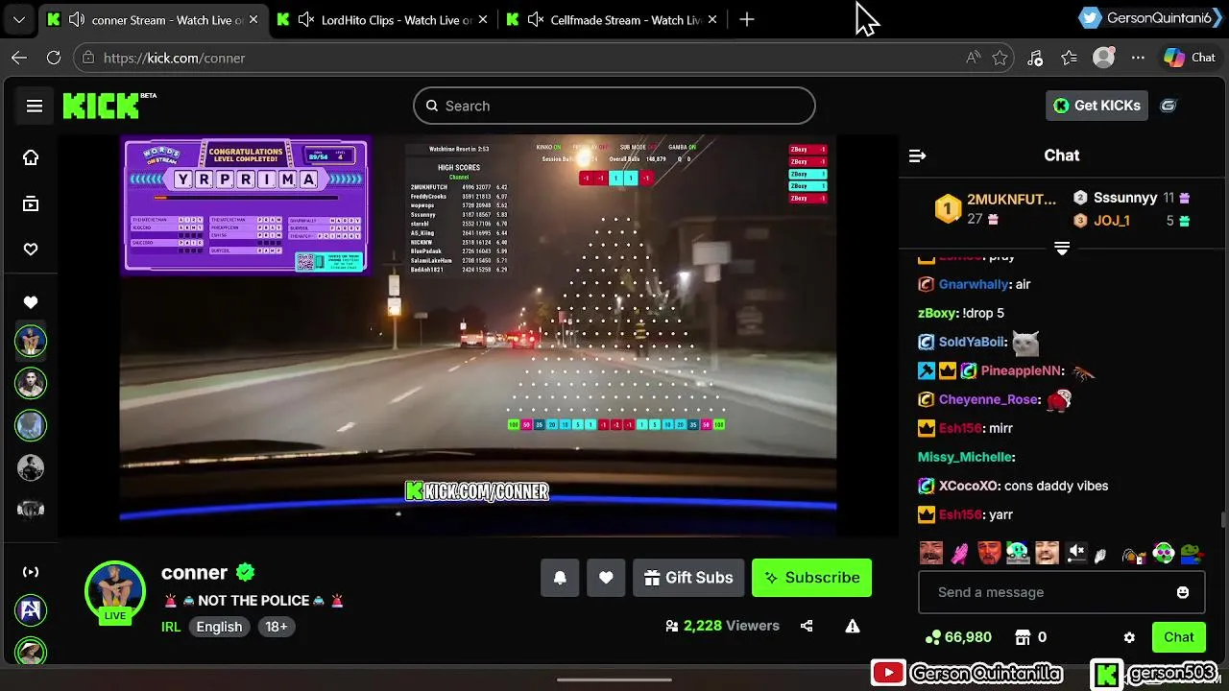Share the stream
The image size is (1229, 691).
(x=807, y=626)
